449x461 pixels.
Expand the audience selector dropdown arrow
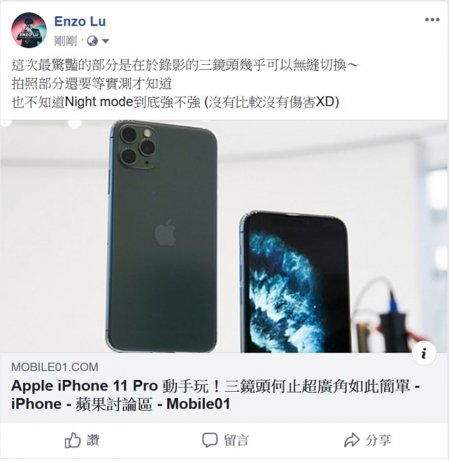(x=105, y=41)
